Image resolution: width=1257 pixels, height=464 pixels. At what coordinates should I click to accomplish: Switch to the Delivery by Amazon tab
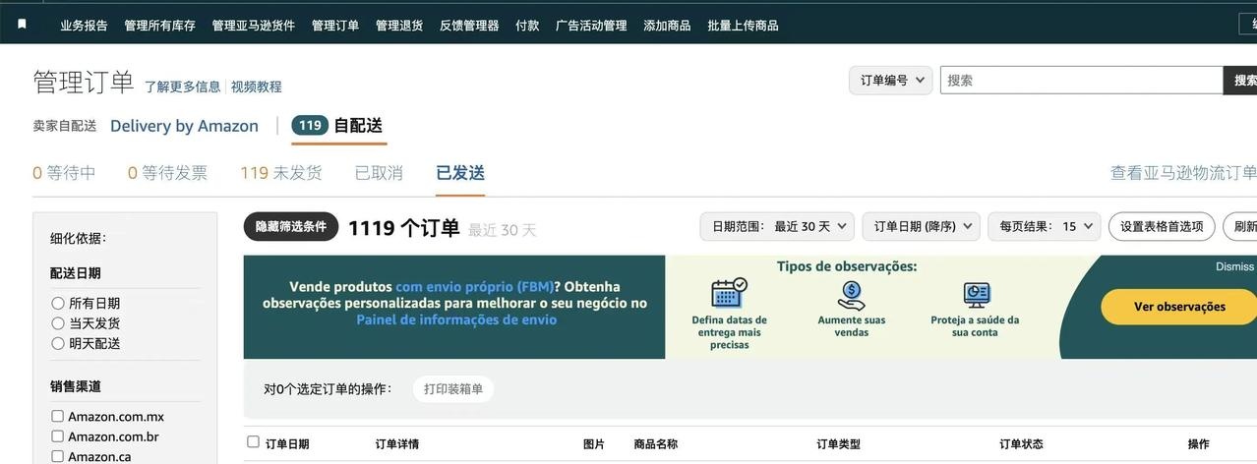[184, 126]
